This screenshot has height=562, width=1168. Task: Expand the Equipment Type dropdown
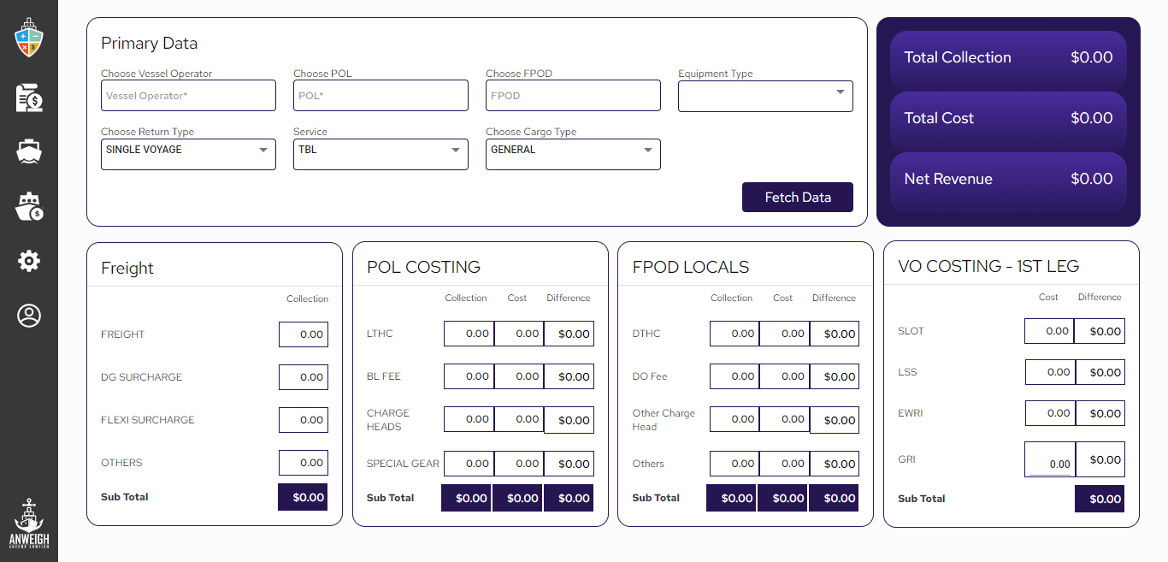point(765,96)
